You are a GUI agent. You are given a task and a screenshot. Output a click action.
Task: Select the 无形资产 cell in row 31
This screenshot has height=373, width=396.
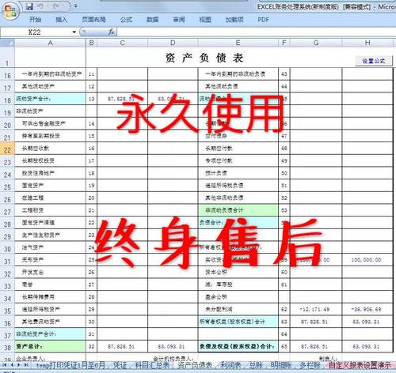(50, 260)
